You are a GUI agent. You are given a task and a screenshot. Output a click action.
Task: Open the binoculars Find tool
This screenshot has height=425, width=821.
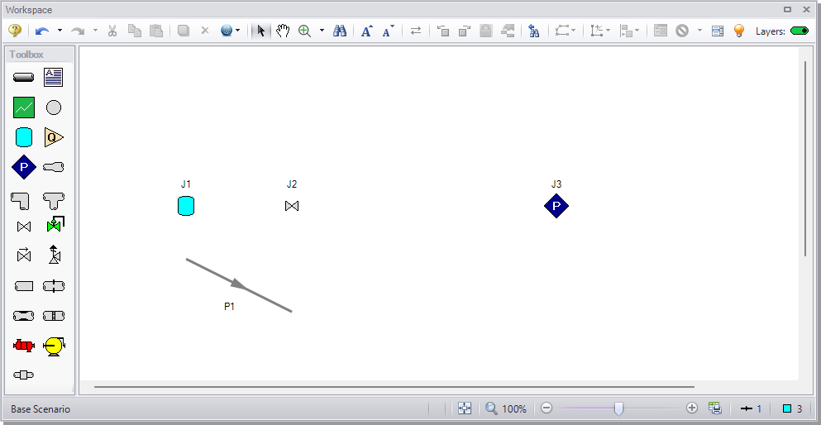click(x=340, y=31)
